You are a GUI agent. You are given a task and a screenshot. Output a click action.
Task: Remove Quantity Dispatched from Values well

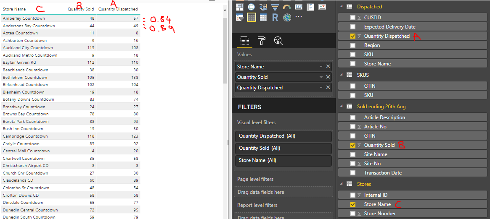[x=328, y=88]
